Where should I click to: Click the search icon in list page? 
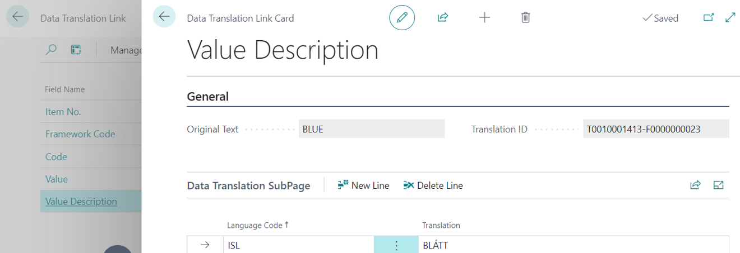[51, 50]
